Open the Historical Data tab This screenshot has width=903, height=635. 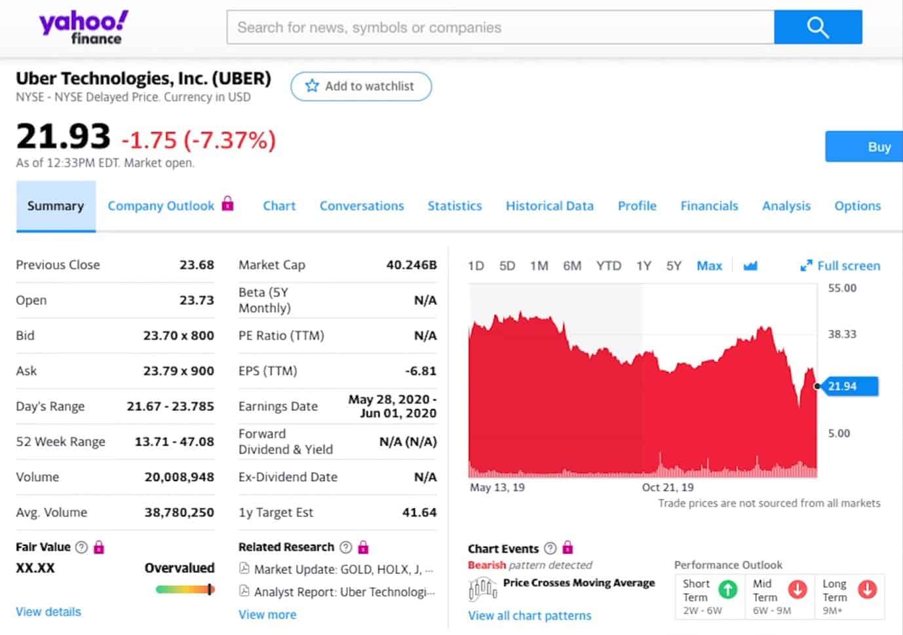point(550,206)
